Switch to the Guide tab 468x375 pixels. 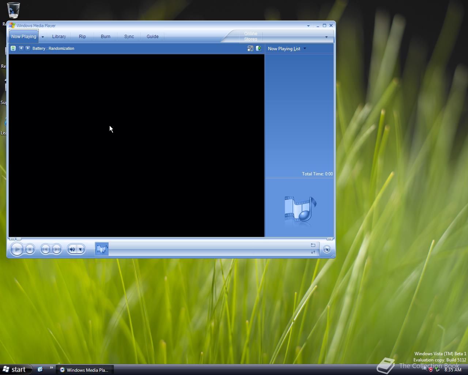pos(152,37)
